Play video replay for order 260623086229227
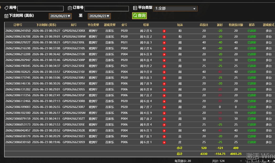This screenshot has height=163, width=275. pyautogui.click(x=164, y=43)
